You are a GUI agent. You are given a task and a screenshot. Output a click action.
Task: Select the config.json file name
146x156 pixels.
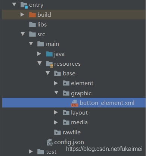pyautogui.click(x=69, y=143)
